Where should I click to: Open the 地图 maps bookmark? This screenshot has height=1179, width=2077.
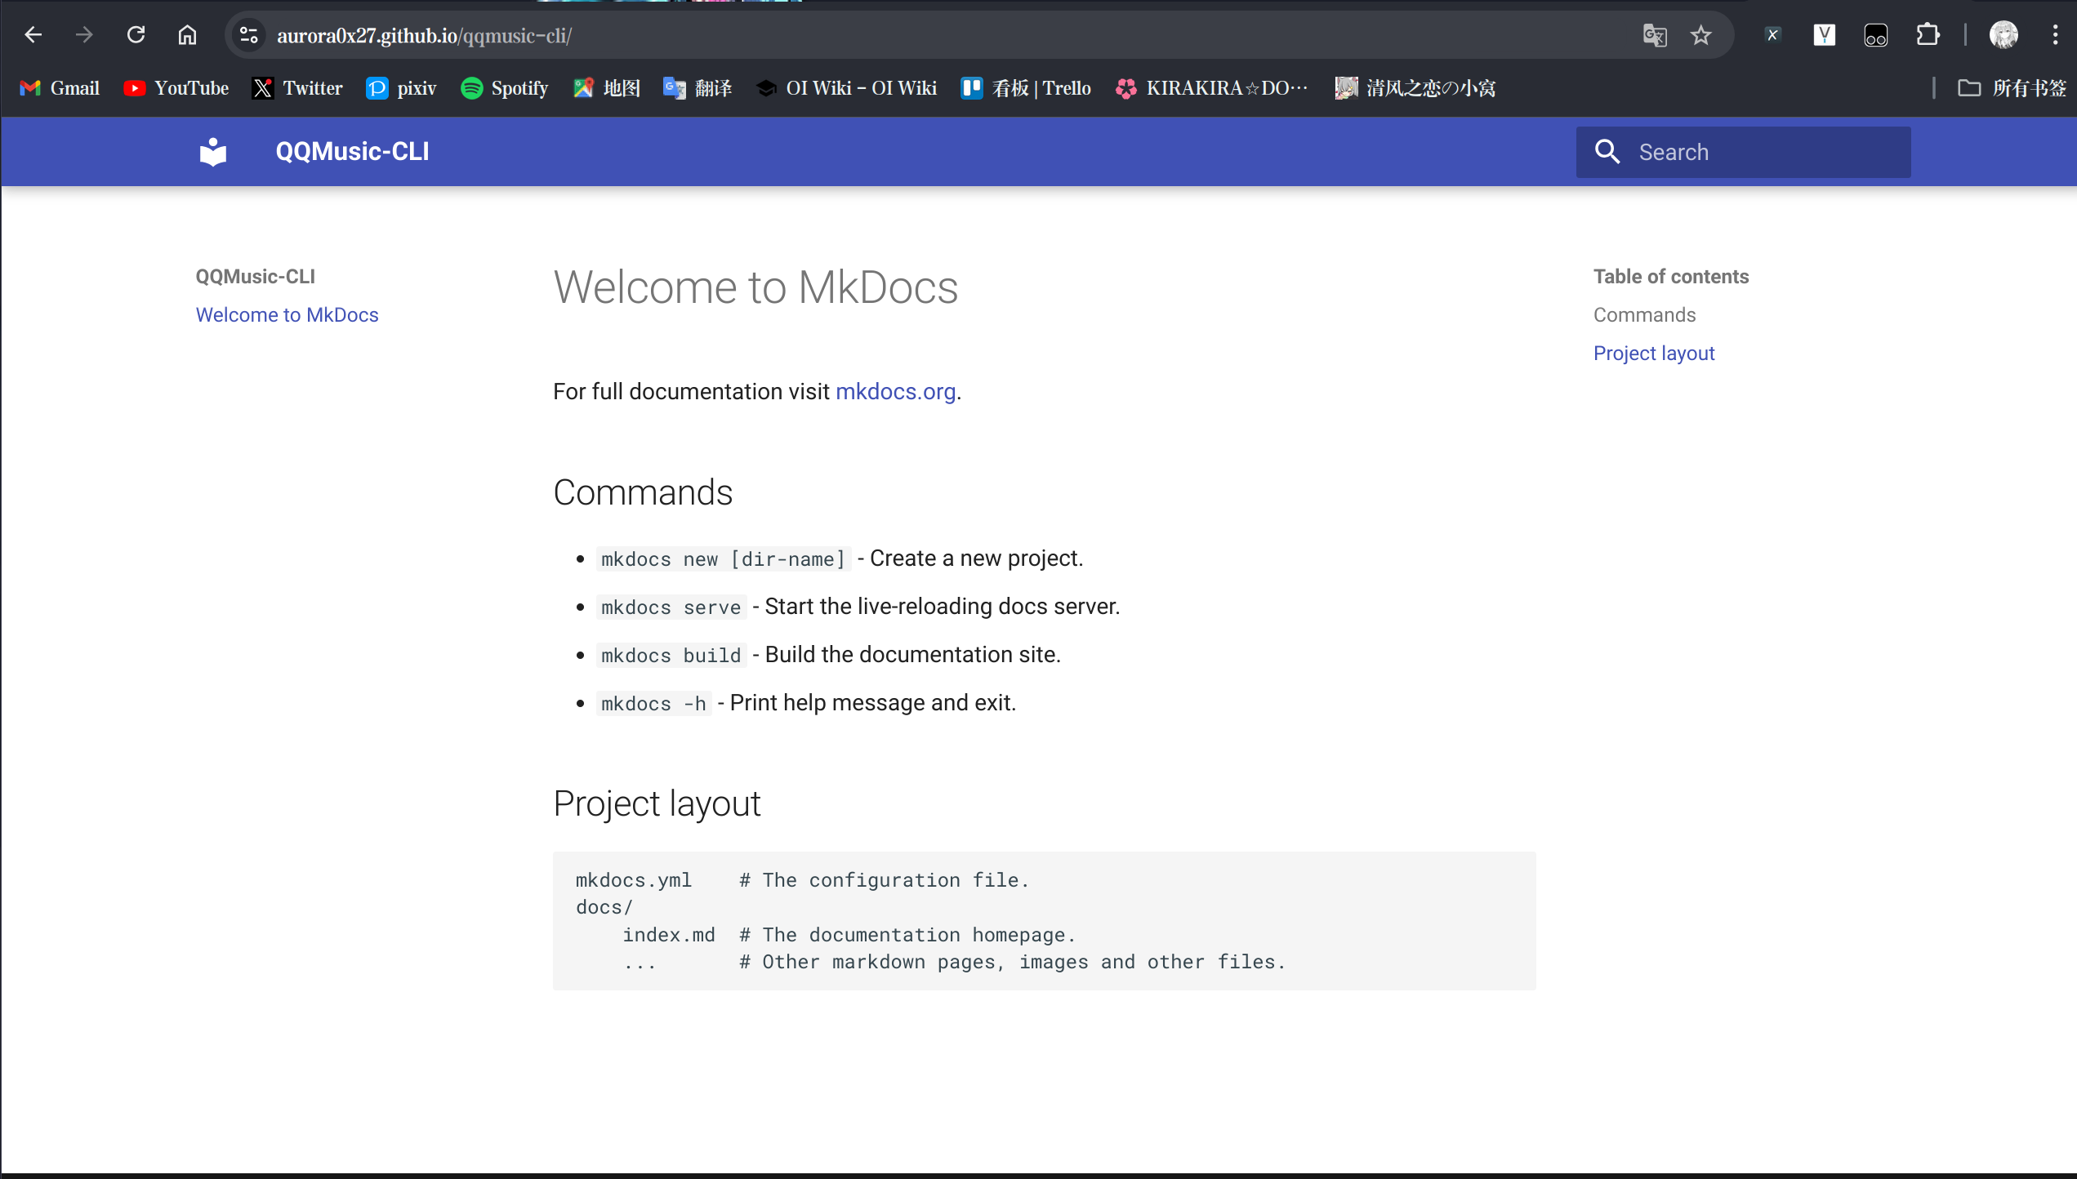click(607, 88)
